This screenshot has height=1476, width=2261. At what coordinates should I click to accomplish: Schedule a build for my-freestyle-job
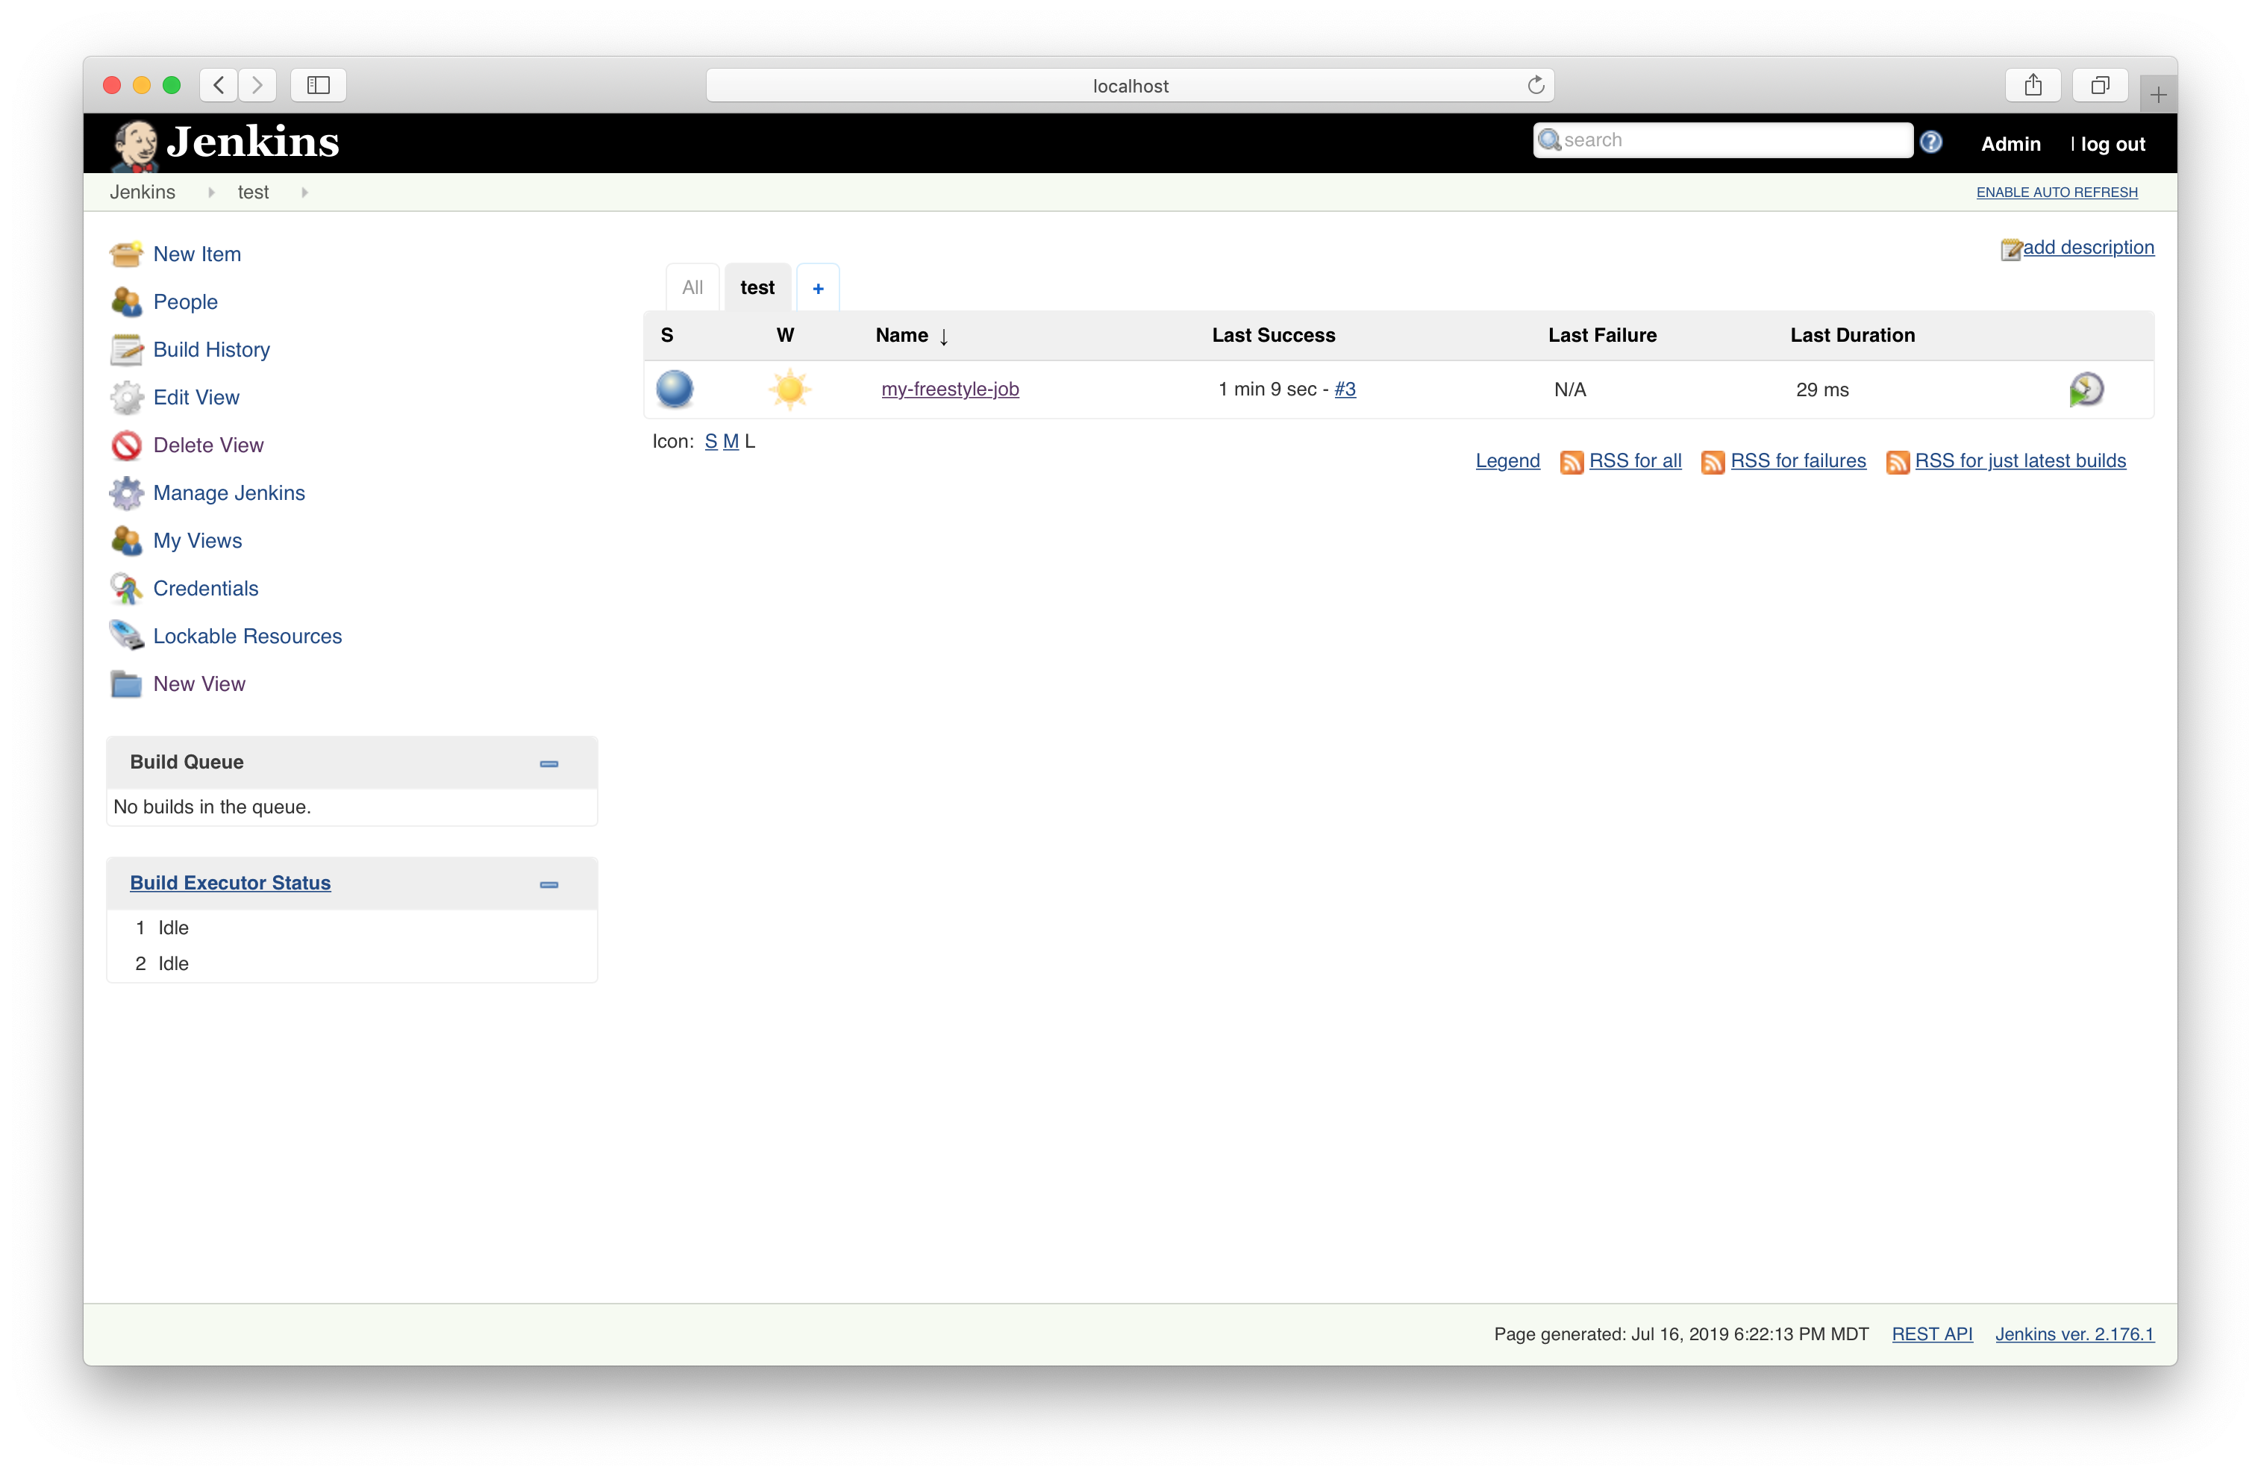pos(2086,390)
